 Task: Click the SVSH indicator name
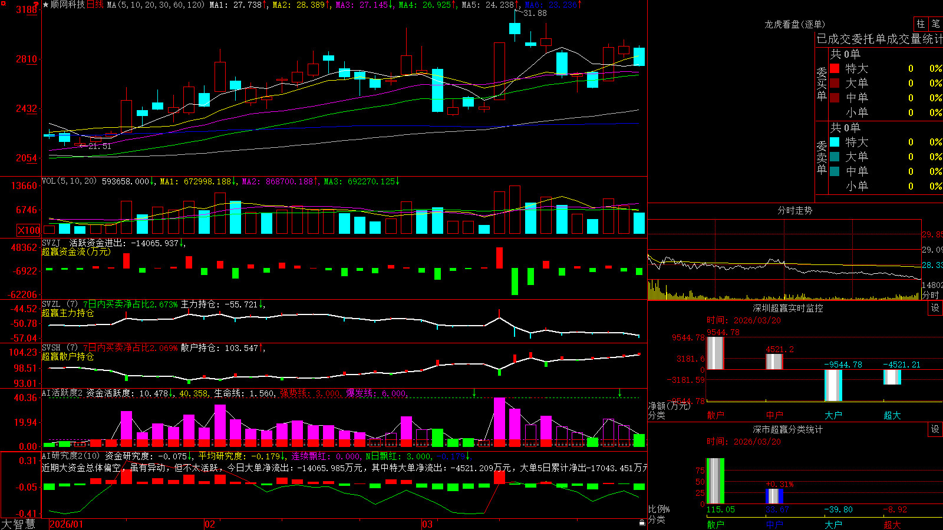(51, 348)
